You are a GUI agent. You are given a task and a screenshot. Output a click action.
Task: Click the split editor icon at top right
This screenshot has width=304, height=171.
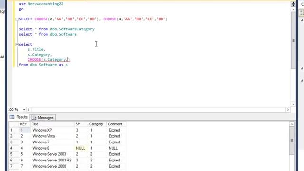(x=293, y=4)
